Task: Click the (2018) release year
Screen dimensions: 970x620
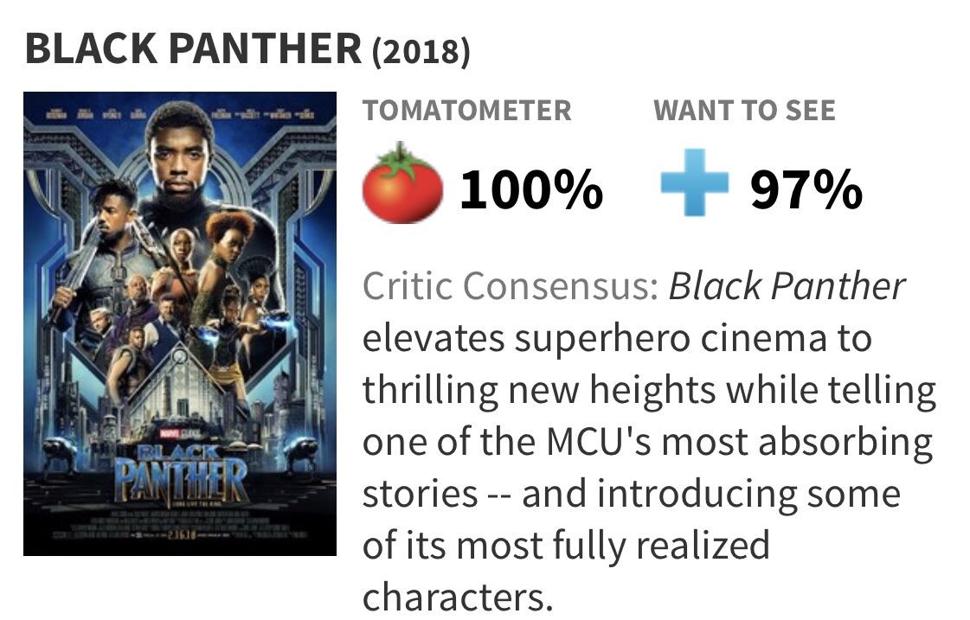Action: point(421,51)
